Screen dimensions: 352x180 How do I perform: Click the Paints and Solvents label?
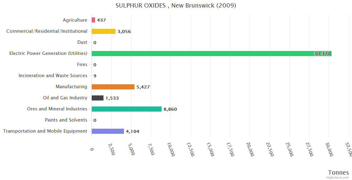[x=66, y=120]
